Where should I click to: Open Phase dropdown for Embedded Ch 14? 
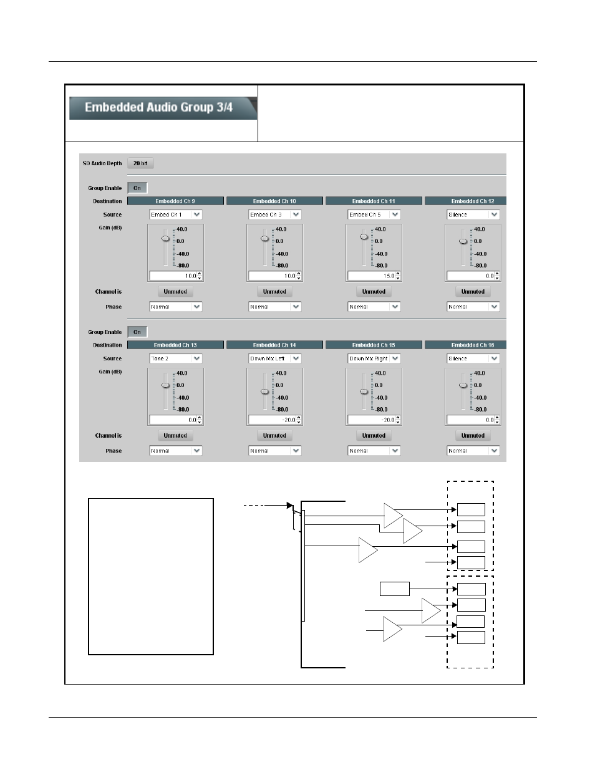[x=275, y=451]
